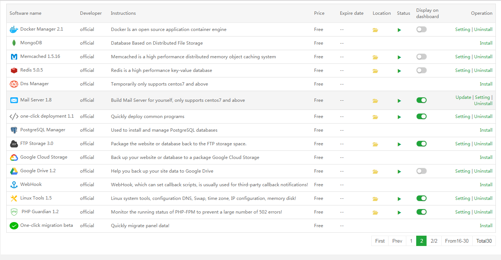Click the Memcached app icon
501x260 pixels.
click(14, 57)
